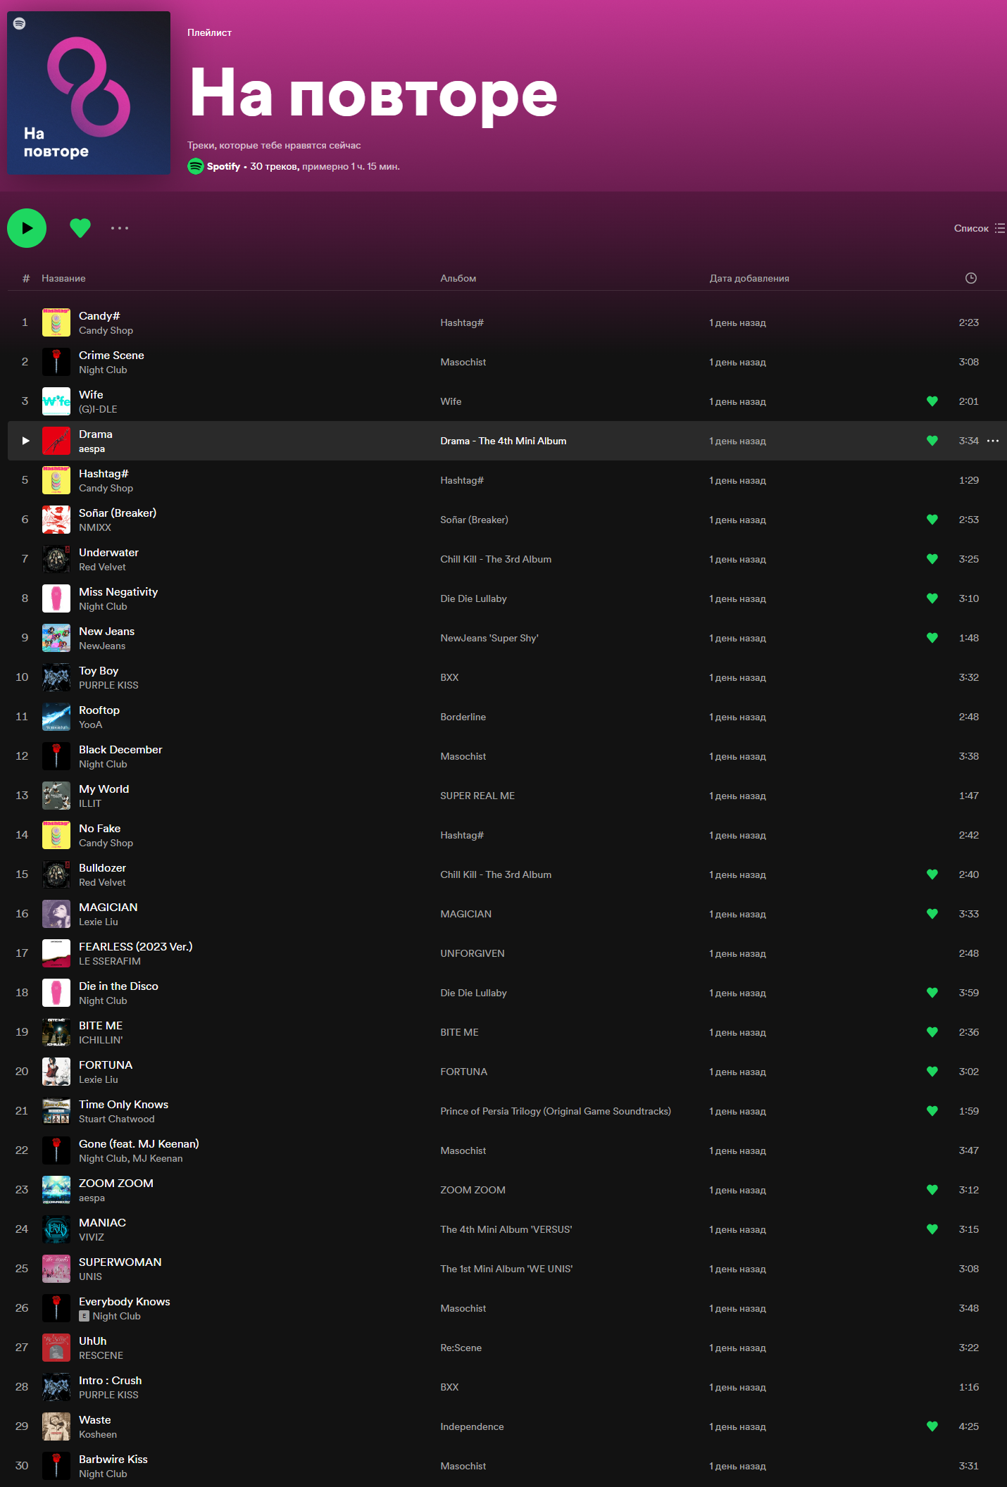Screen dimensions: 1007x1487
Task: Open Spotify profile link
Action: 223,167
